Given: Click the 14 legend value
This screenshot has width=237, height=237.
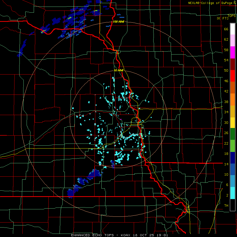Looking at the screenshot, I should [x=226, y=164].
